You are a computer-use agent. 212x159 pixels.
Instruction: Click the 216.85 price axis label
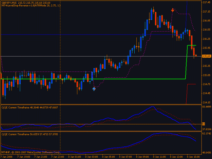(206, 21)
